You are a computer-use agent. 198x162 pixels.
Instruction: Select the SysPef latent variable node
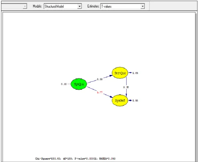tap(120, 100)
